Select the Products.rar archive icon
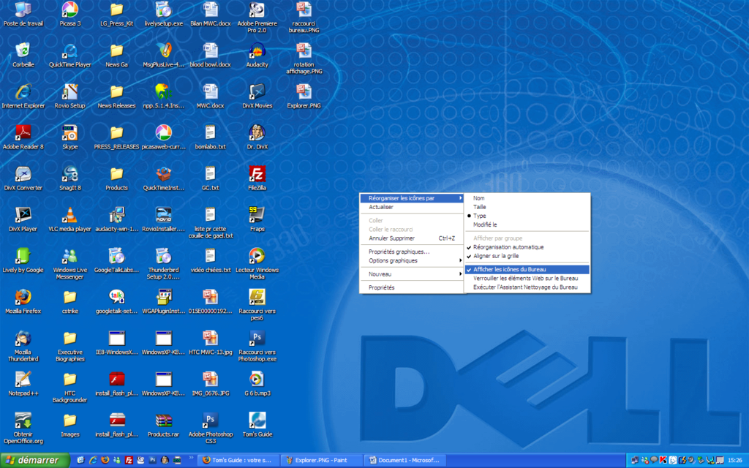749x468 pixels. point(163,425)
